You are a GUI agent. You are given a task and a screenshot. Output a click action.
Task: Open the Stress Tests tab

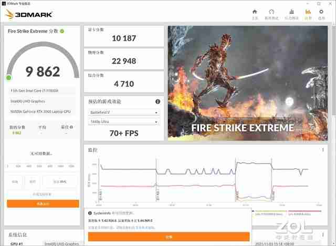click(x=291, y=14)
